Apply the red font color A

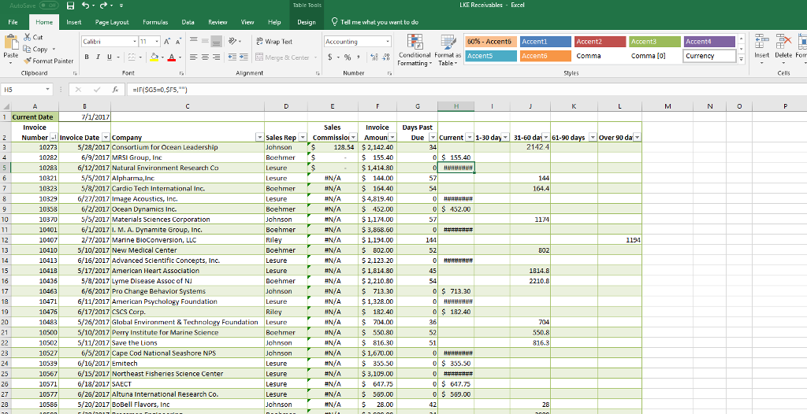point(172,57)
